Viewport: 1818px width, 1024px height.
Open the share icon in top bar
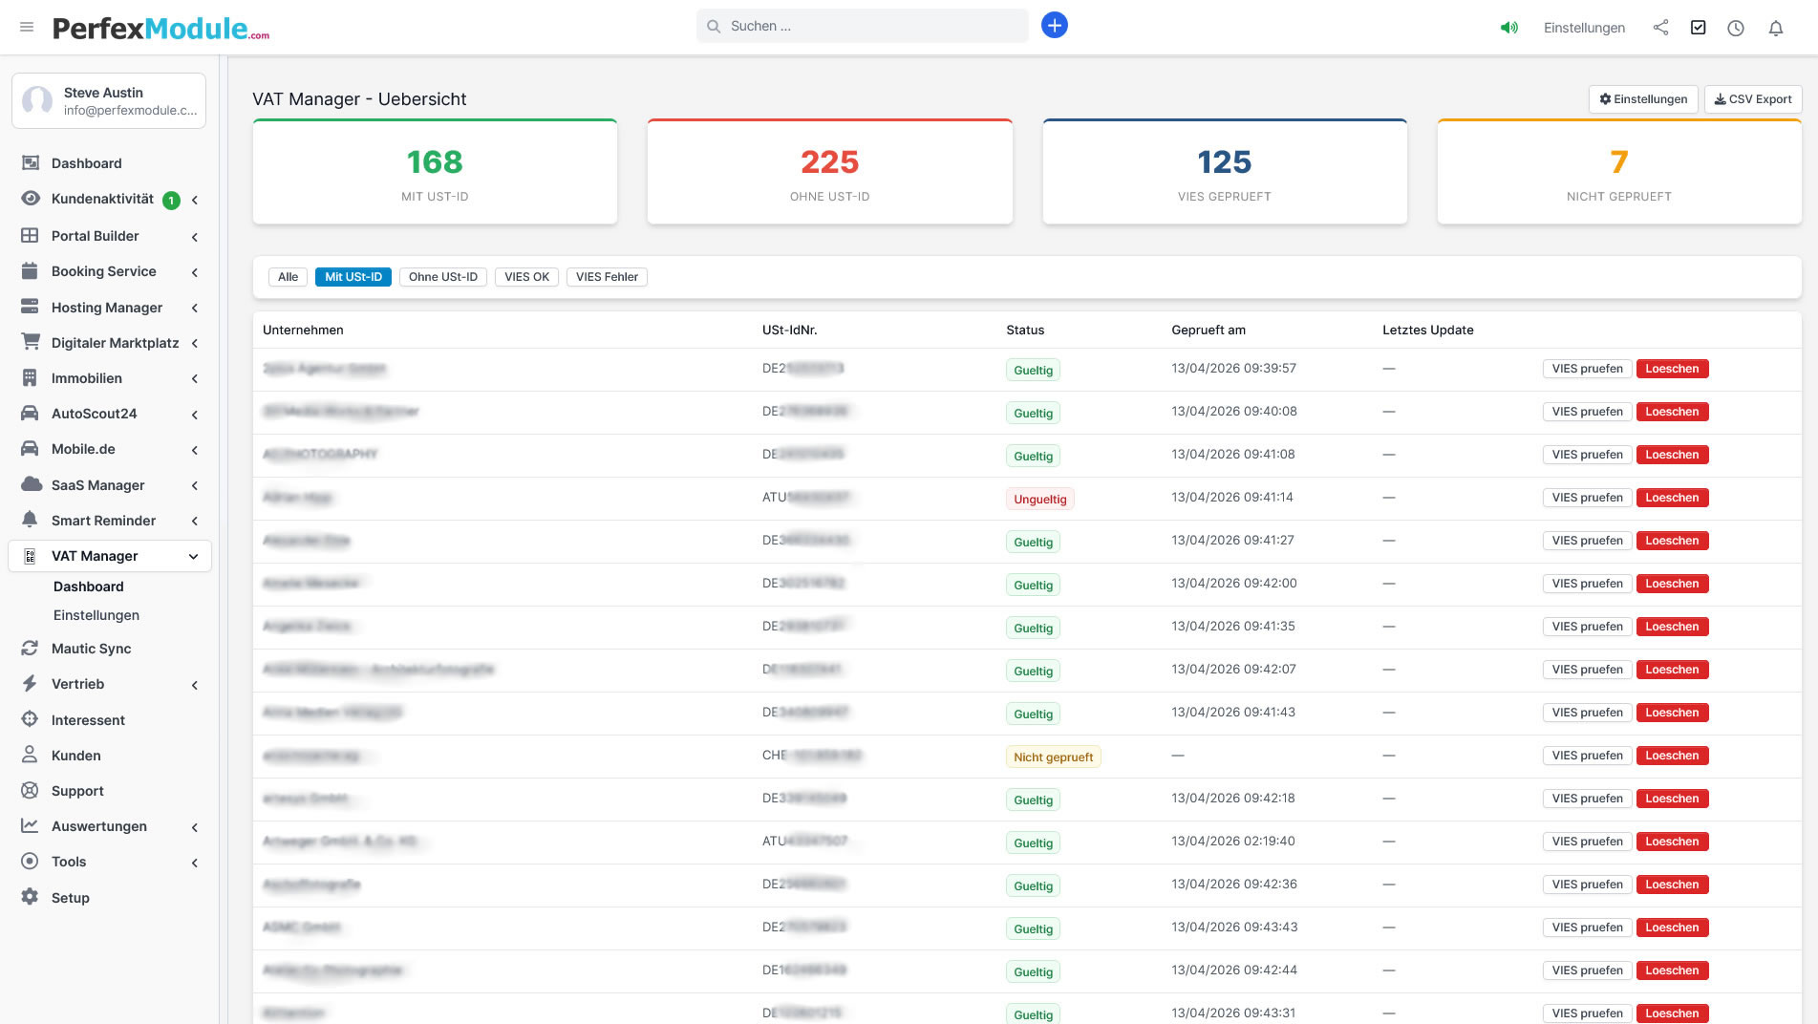tap(1660, 28)
